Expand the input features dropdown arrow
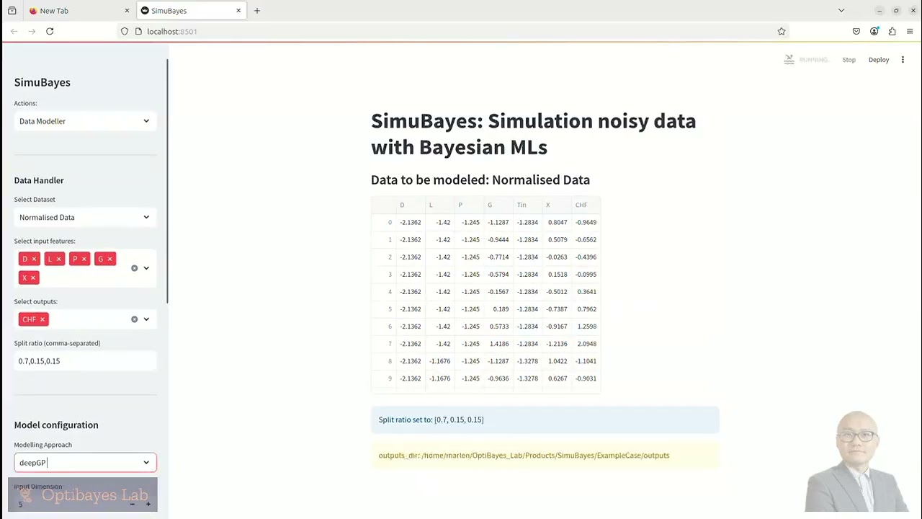The width and height of the screenshot is (922, 519). [x=146, y=268]
